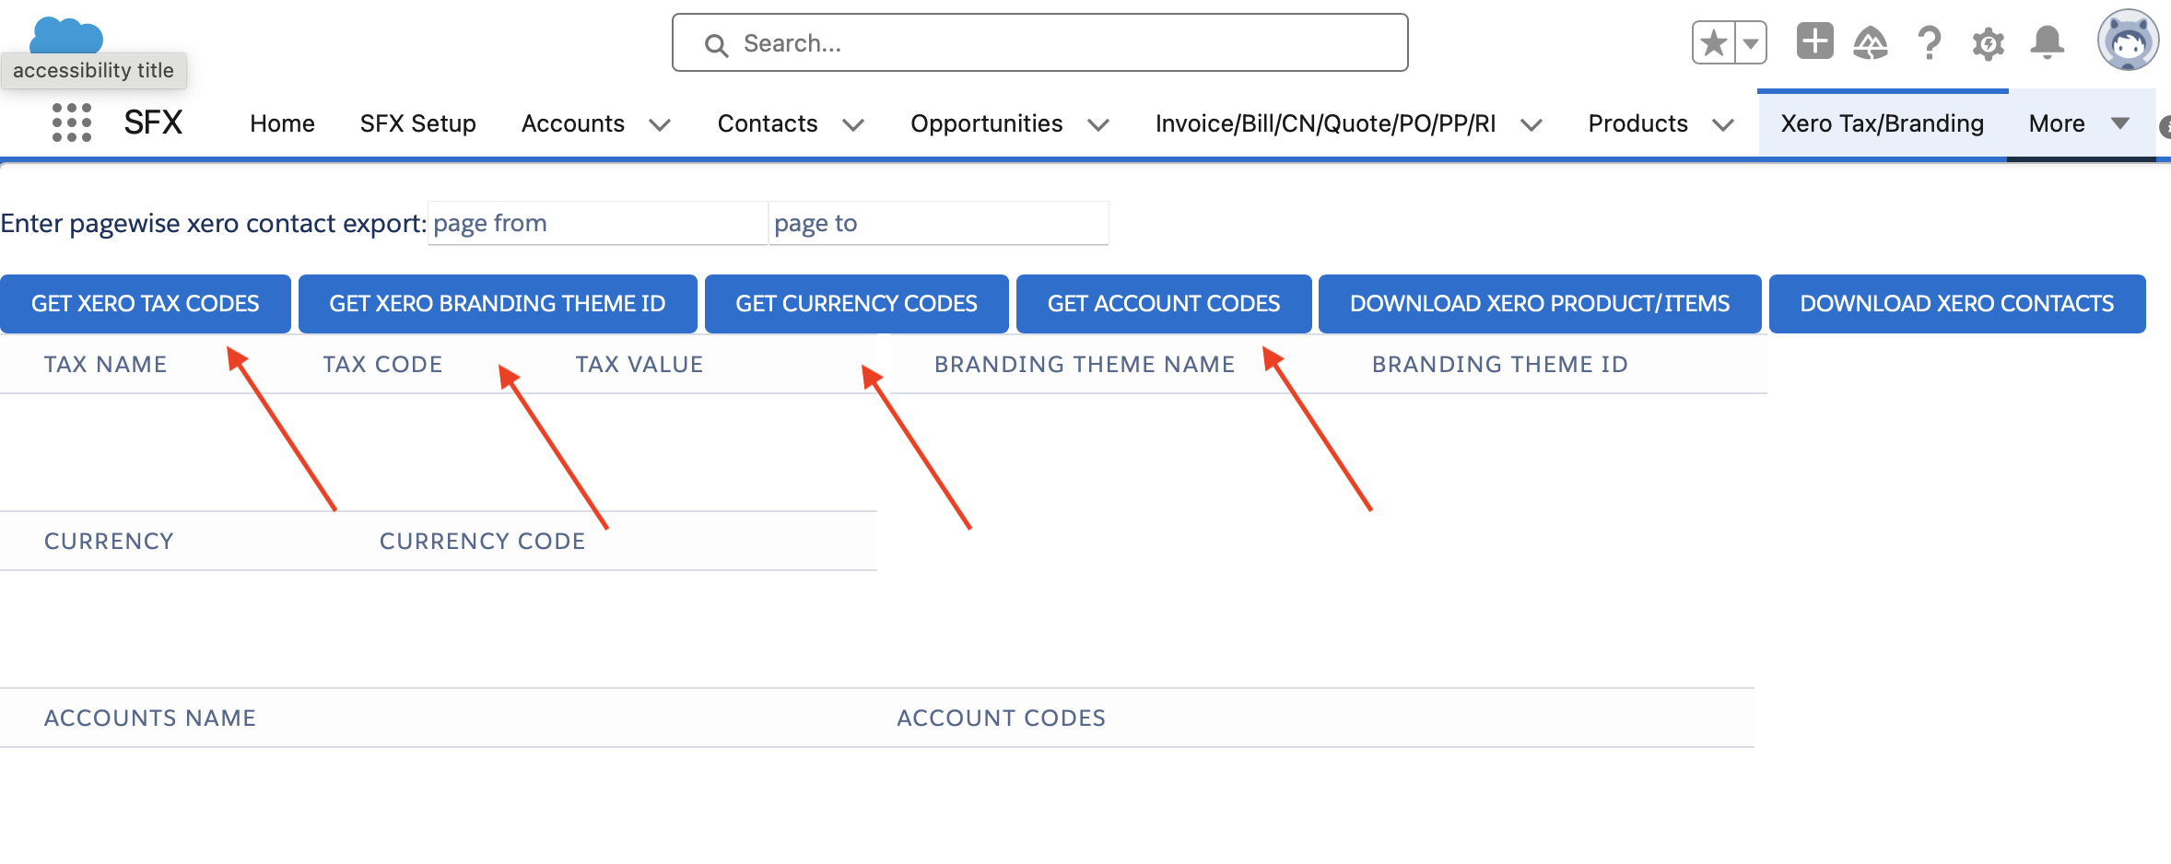Click the TAX CODE column header
This screenshot has height=864, width=2171.
click(x=382, y=365)
